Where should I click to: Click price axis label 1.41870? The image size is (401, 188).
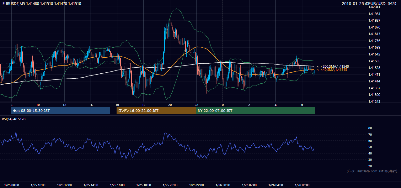click(x=374, y=27)
